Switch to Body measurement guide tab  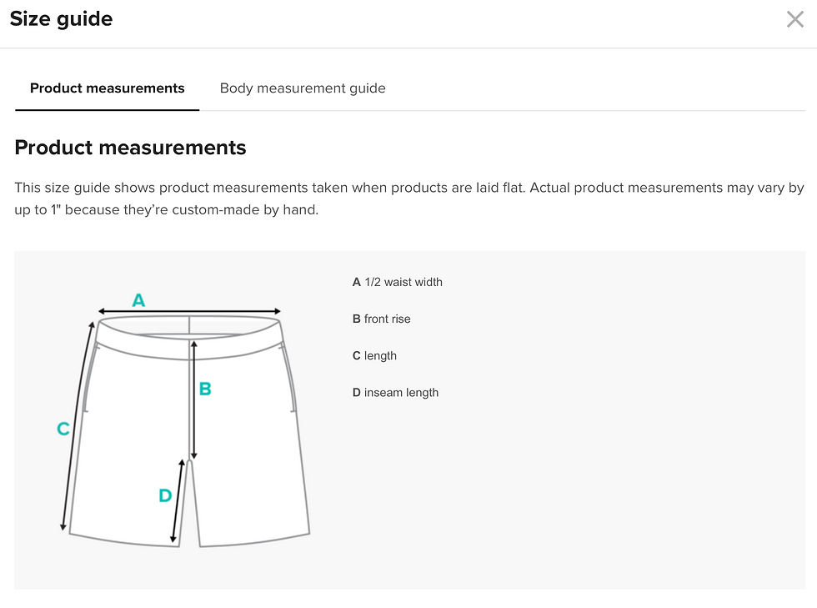pyautogui.click(x=303, y=88)
